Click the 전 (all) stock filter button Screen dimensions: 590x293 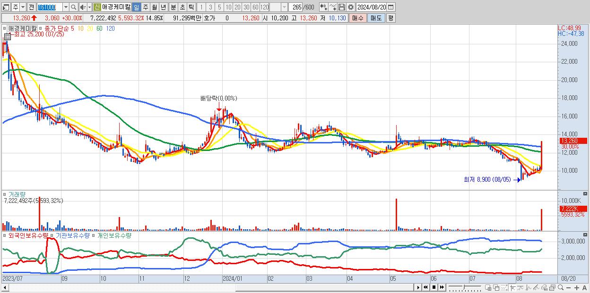tap(31, 7)
